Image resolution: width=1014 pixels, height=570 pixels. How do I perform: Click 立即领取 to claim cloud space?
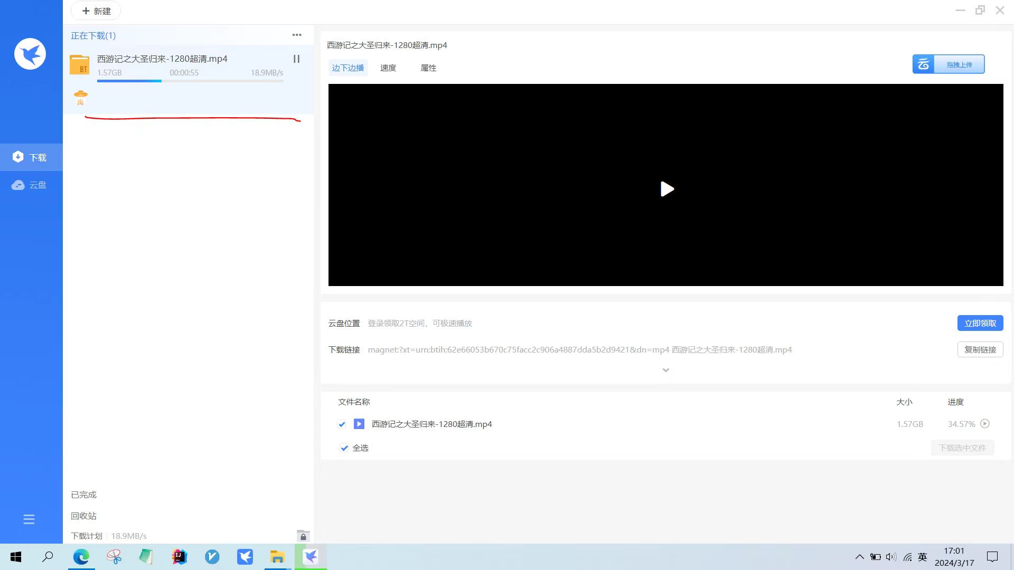pos(980,323)
